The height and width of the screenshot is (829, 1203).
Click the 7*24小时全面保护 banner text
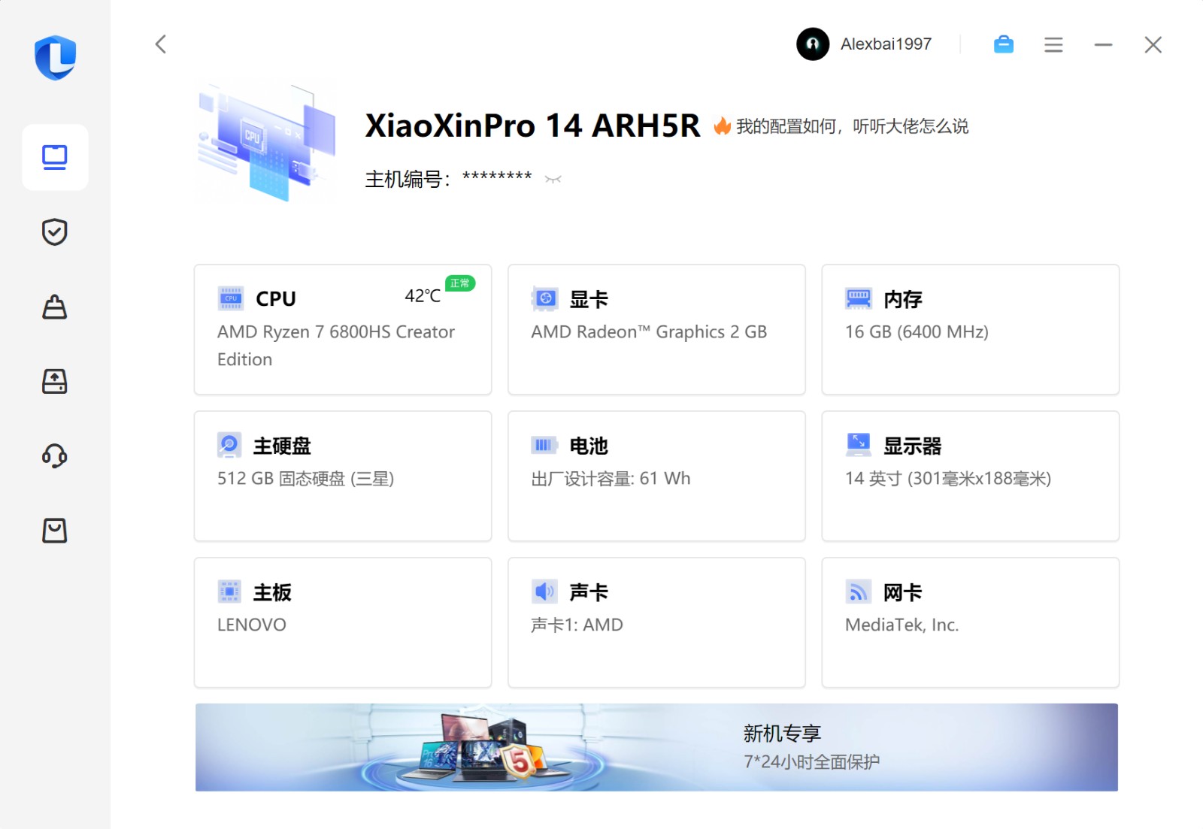point(811,761)
